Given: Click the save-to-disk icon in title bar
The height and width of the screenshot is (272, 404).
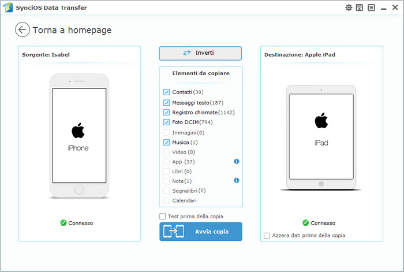Looking at the screenshot, I should 360,8.
